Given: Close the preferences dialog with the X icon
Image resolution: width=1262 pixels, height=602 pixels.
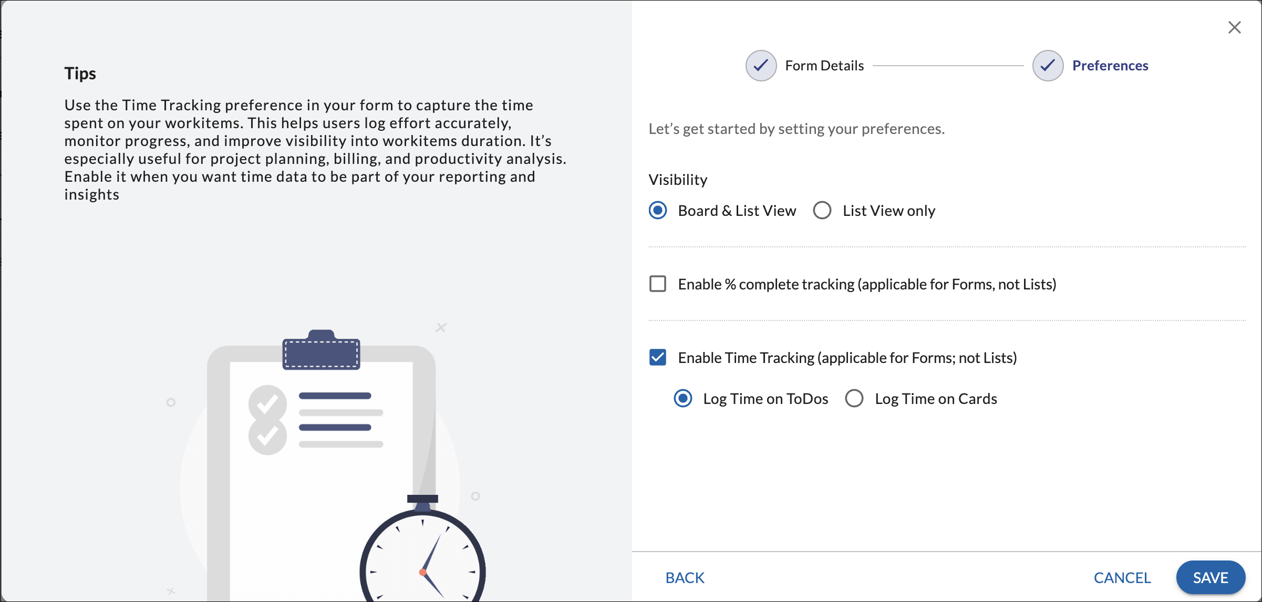Looking at the screenshot, I should pyautogui.click(x=1234, y=27).
